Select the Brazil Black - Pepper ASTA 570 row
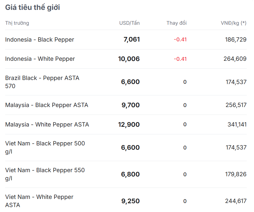The width and height of the screenshot is (254, 212). 42,82
